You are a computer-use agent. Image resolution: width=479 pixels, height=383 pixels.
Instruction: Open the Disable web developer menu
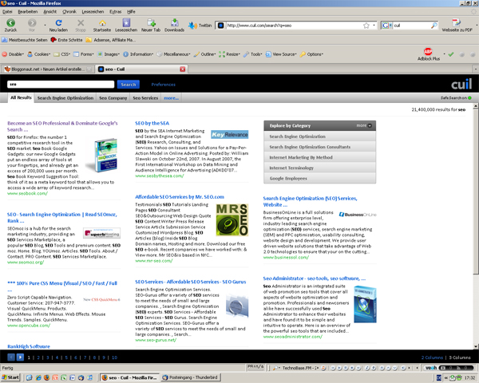pyautogui.click(x=13, y=54)
